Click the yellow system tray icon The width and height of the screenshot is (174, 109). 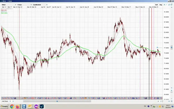pos(160,106)
